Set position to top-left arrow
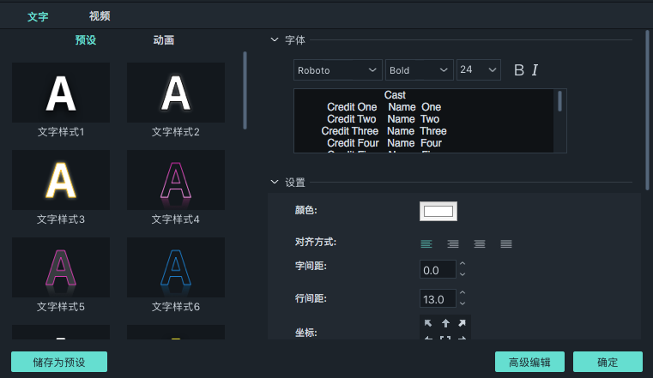Viewport: 653px width, 378px height. pos(428,323)
